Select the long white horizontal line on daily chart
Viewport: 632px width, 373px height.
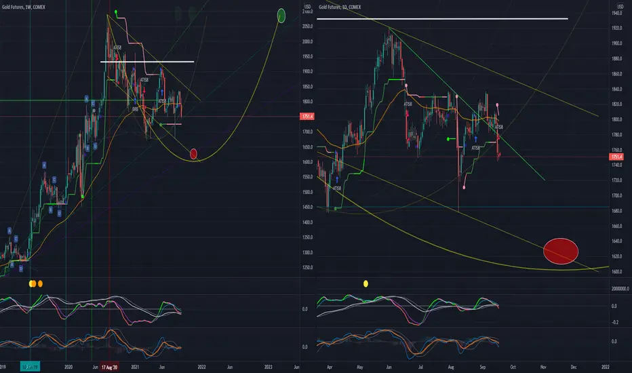442,18
